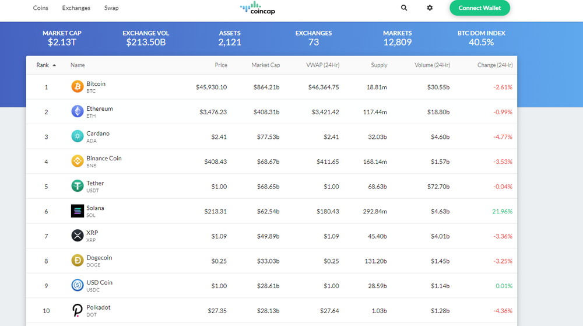The width and height of the screenshot is (583, 326).
Task: Open the Exchanges menu
Action: point(76,8)
